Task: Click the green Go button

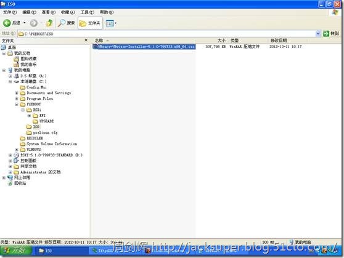Action: coord(331,33)
